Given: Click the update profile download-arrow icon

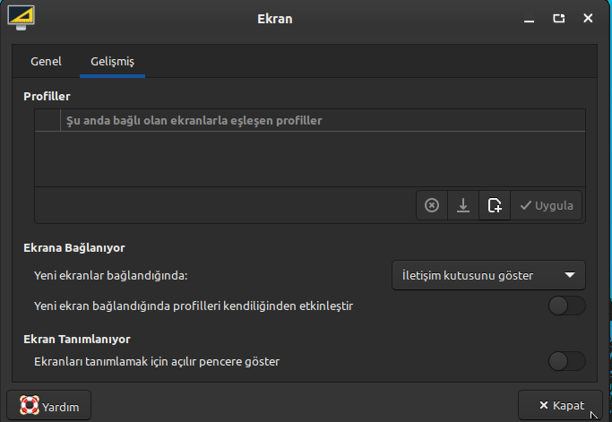Looking at the screenshot, I should point(463,205).
